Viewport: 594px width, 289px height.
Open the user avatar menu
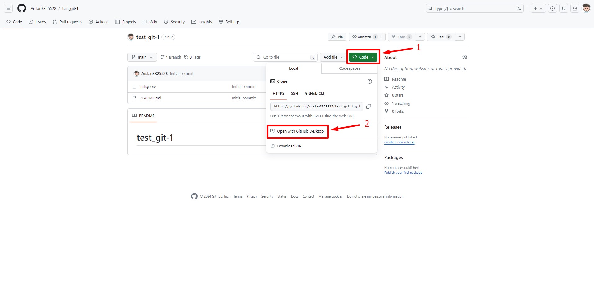click(586, 8)
